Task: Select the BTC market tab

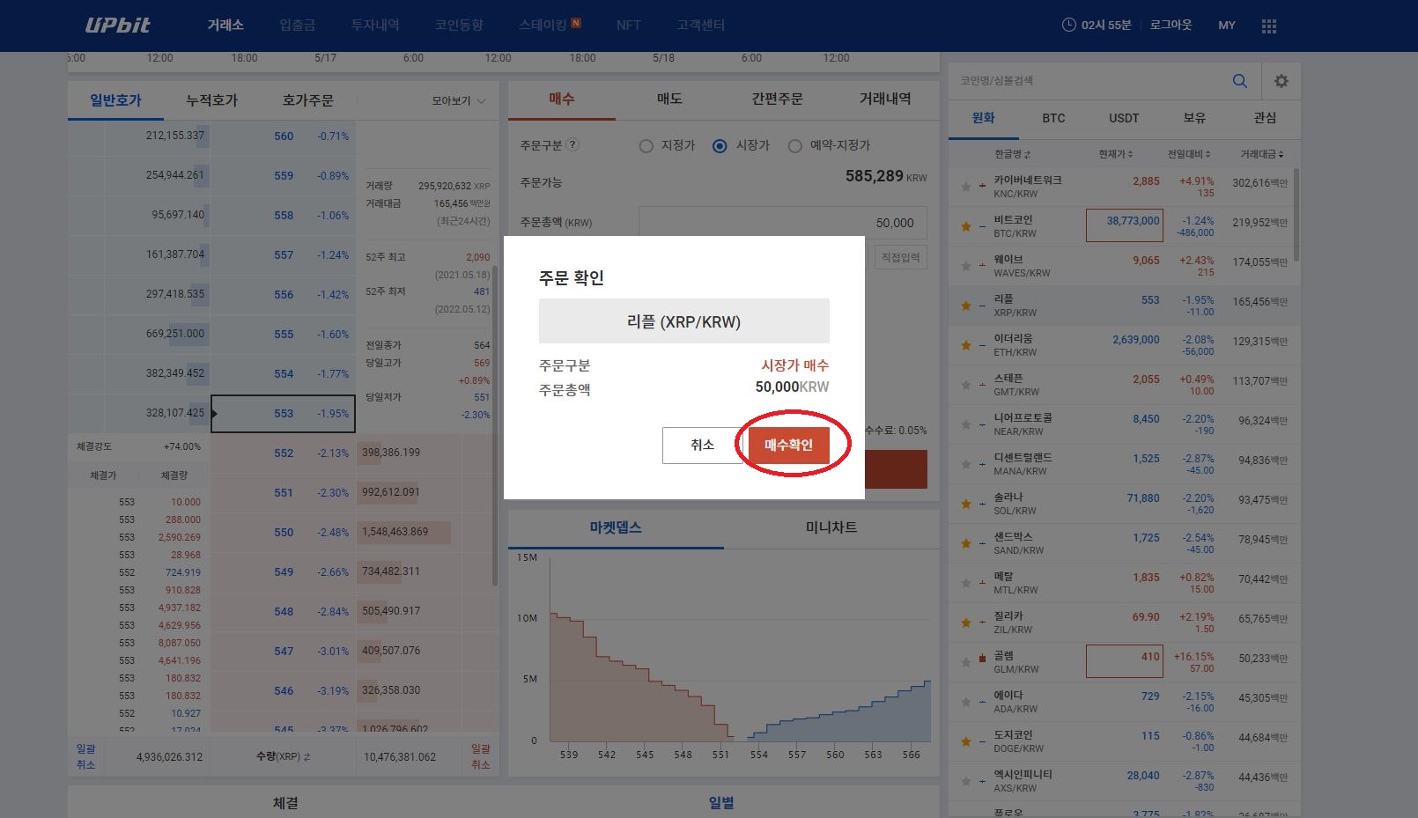Action: [x=1053, y=118]
